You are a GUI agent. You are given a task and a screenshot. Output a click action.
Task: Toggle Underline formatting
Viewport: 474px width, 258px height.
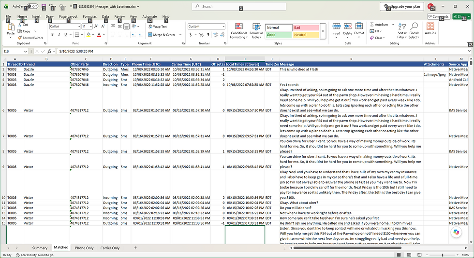click(x=66, y=35)
